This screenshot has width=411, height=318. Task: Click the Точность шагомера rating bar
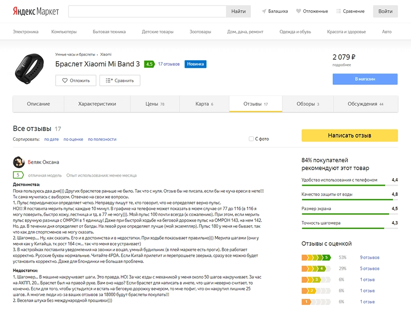(x=350, y=228)
